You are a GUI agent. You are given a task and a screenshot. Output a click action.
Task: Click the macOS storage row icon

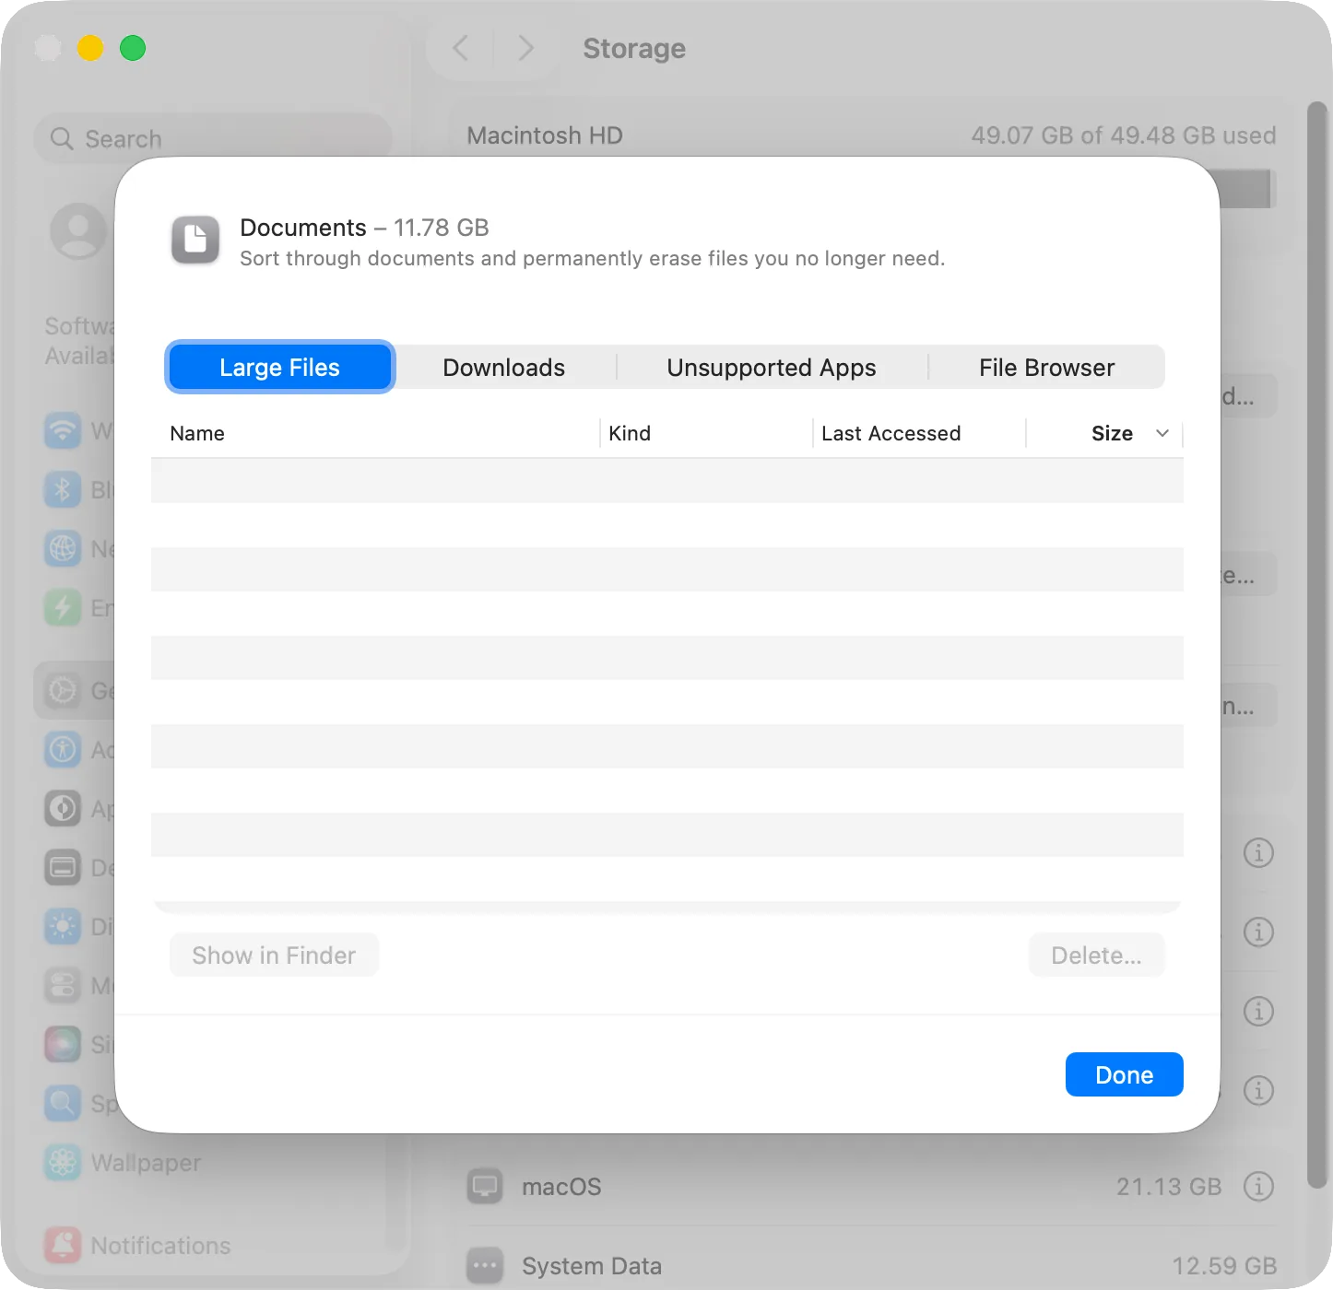485,1186
